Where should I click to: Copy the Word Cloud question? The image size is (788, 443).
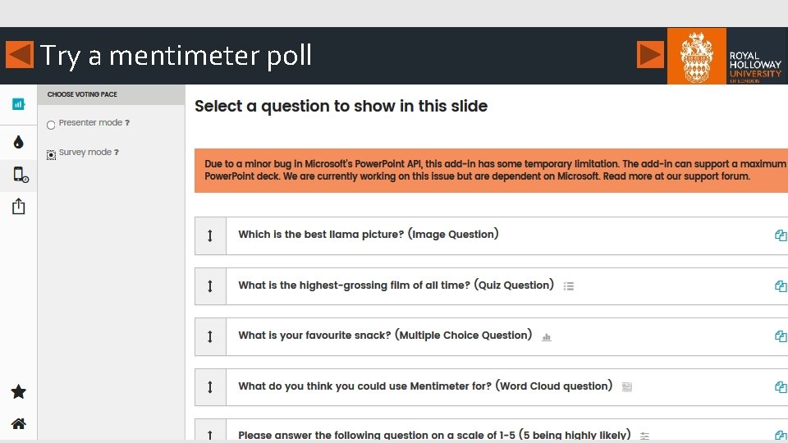(780, 387)
